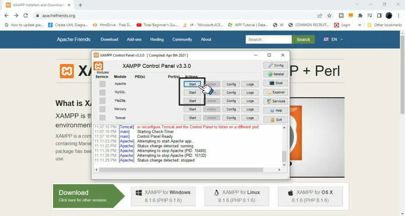Go to Apache Friends home link
This screenshot has width=405, height=216.
(74, 39)
